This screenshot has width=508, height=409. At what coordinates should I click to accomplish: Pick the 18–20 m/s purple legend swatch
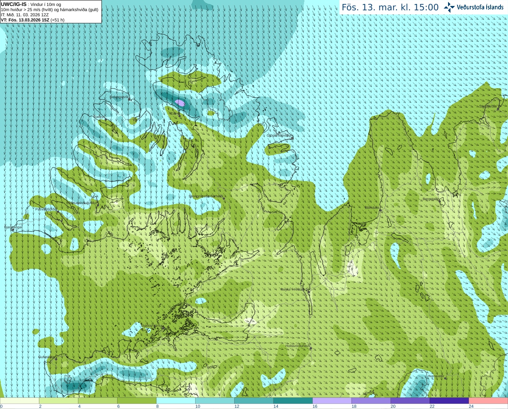[x=371, y=401]
